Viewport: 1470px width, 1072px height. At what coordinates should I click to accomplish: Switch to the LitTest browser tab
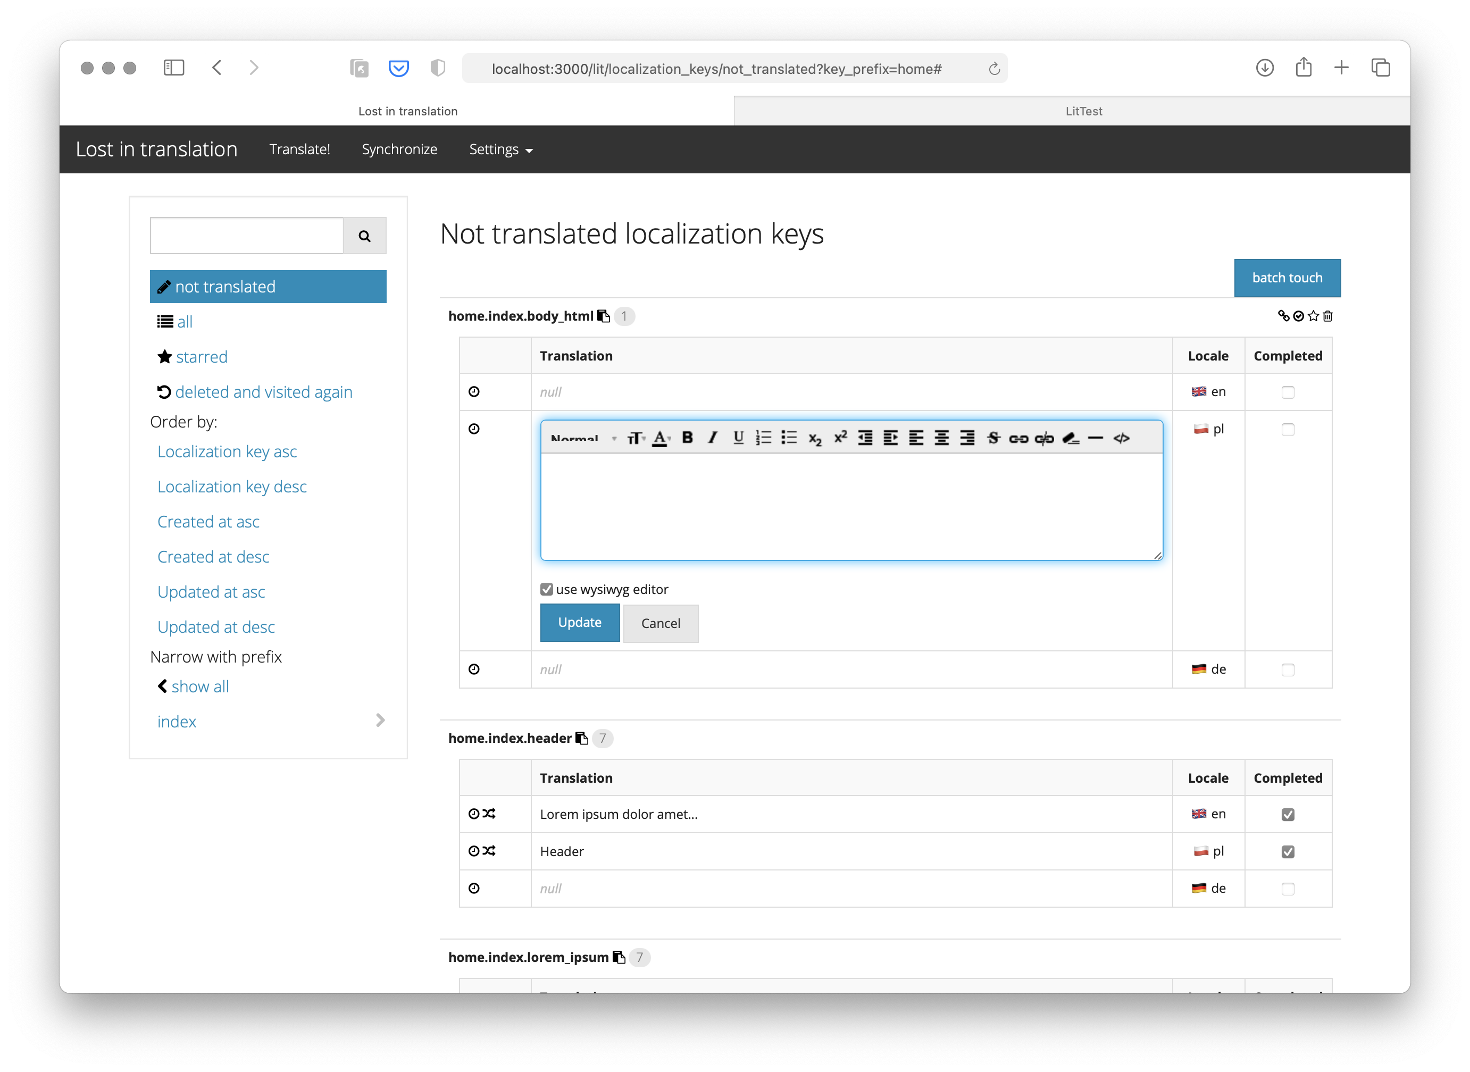coord(1083,111)
